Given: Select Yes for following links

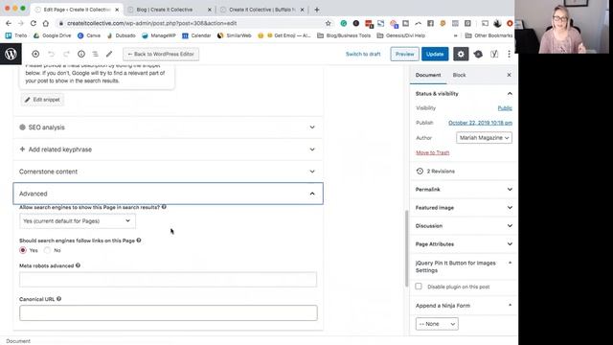Looking at the screenshot, I should coord(23,250).
